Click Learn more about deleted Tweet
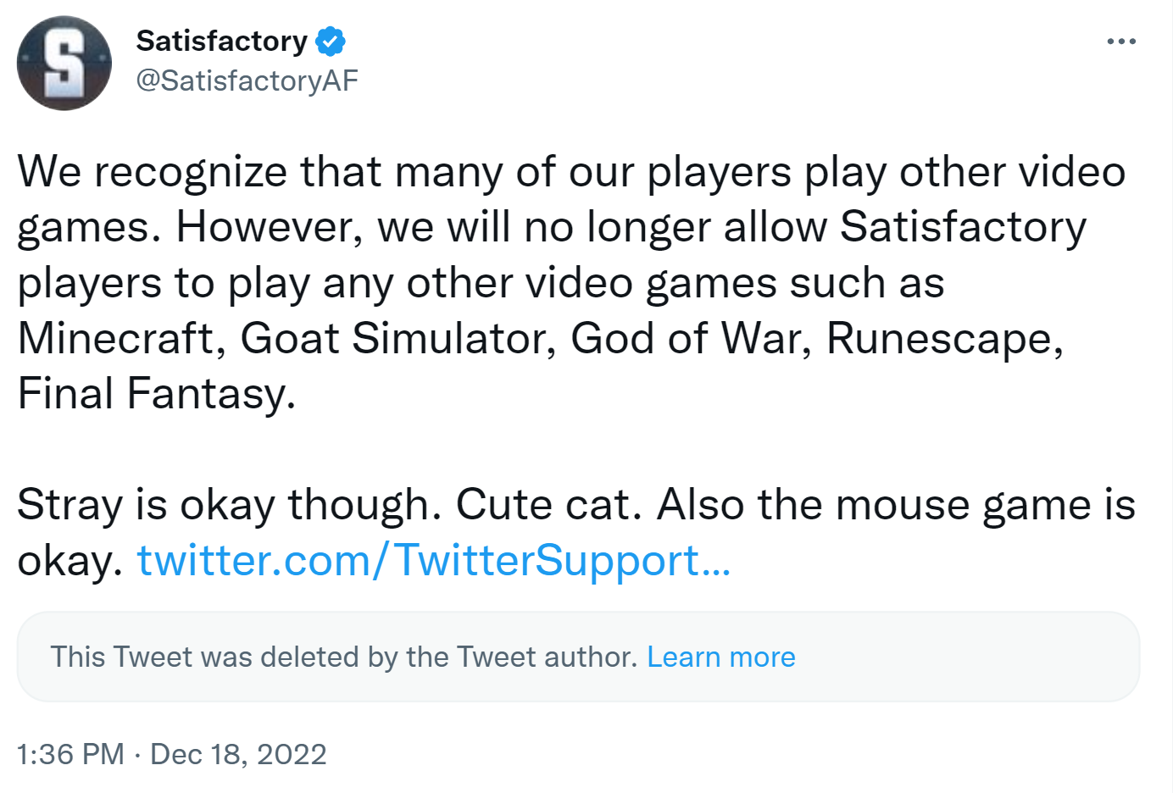This screenshot has height=793, width=1173. pyautogui.click(x=720, y=657)
